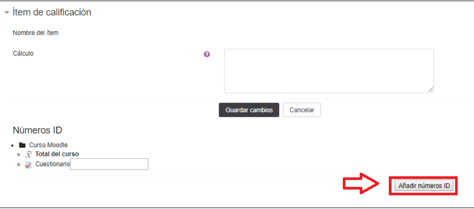The width and height of the screenshot is (474, 209).
Task: Click the Números ID heading
Action: pos(38,130)
